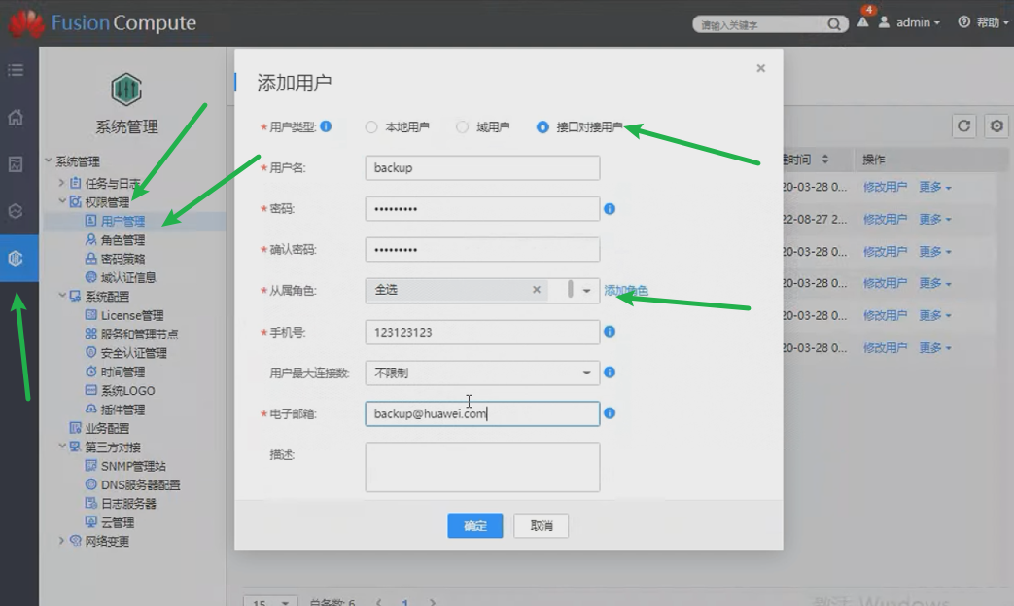Click the 确定 button
This screenshot has height=606, width=1014.
tap(474, 525)
